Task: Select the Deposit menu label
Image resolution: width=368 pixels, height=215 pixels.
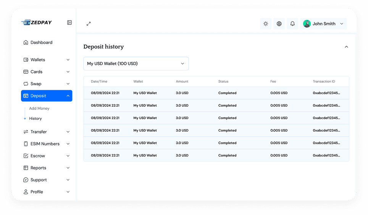Action: (38, 96)
